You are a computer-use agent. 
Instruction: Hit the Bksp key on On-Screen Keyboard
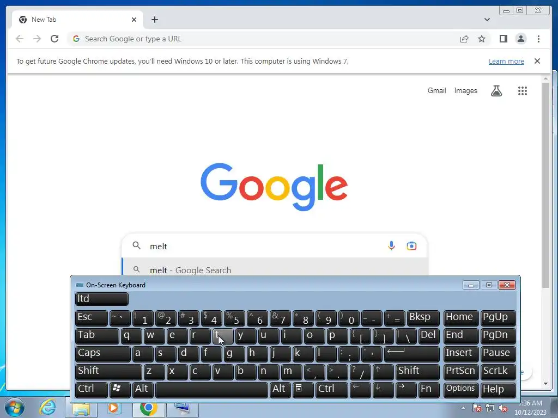pos(423,318)
